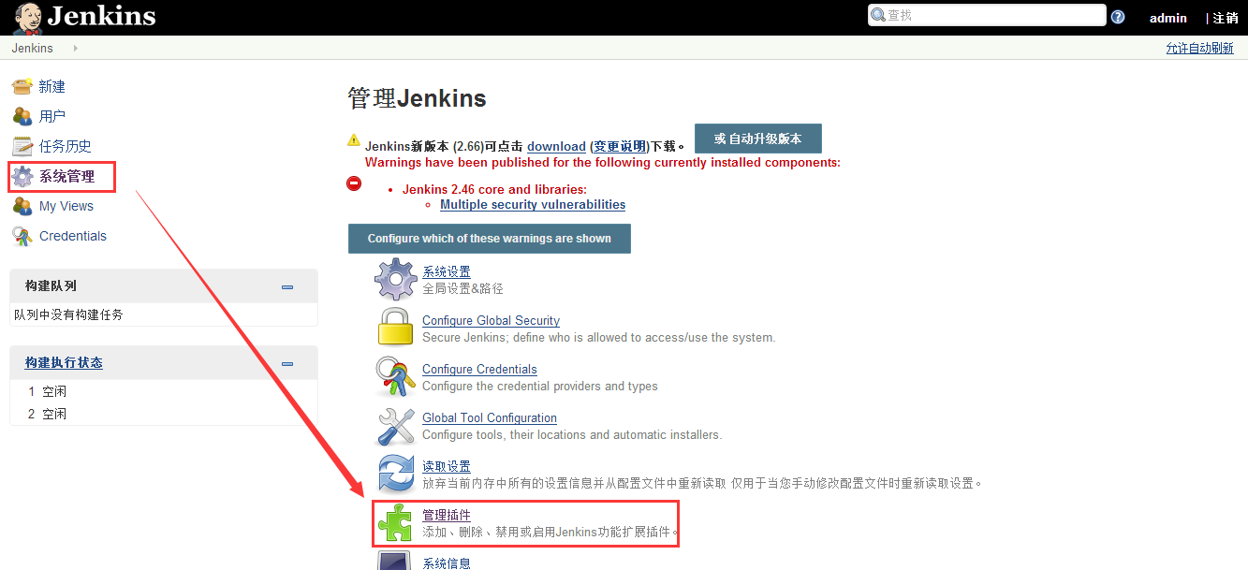1248x570 pixels.
Task: Click the 用户 people icon
Action: pos(22,116)
